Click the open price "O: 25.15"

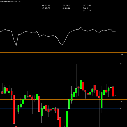46,6
